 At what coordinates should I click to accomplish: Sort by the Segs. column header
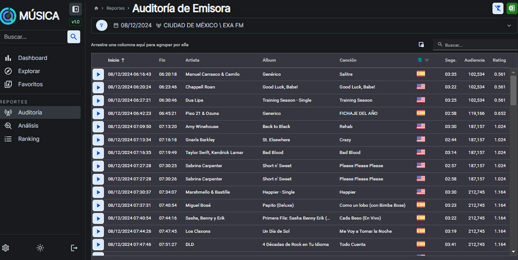pos(450,60)
